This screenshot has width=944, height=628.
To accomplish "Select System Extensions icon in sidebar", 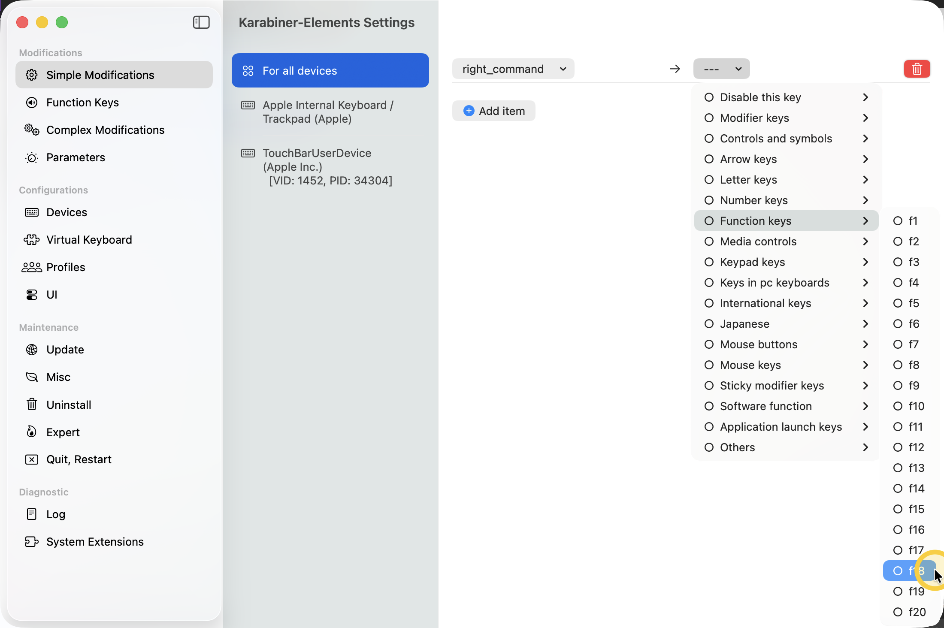I will tap(32, 542).
